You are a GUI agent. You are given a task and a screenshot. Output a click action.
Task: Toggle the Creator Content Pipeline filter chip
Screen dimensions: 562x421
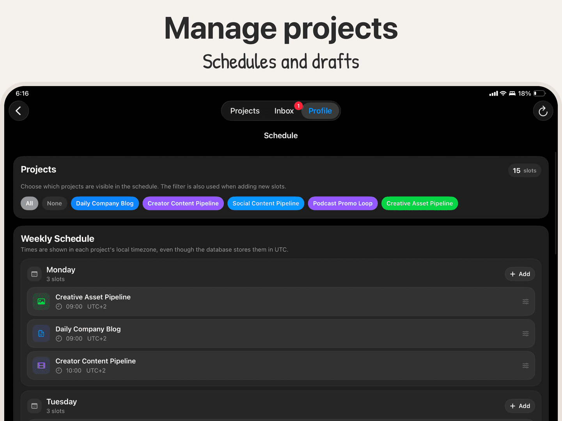tap(183, 203)
